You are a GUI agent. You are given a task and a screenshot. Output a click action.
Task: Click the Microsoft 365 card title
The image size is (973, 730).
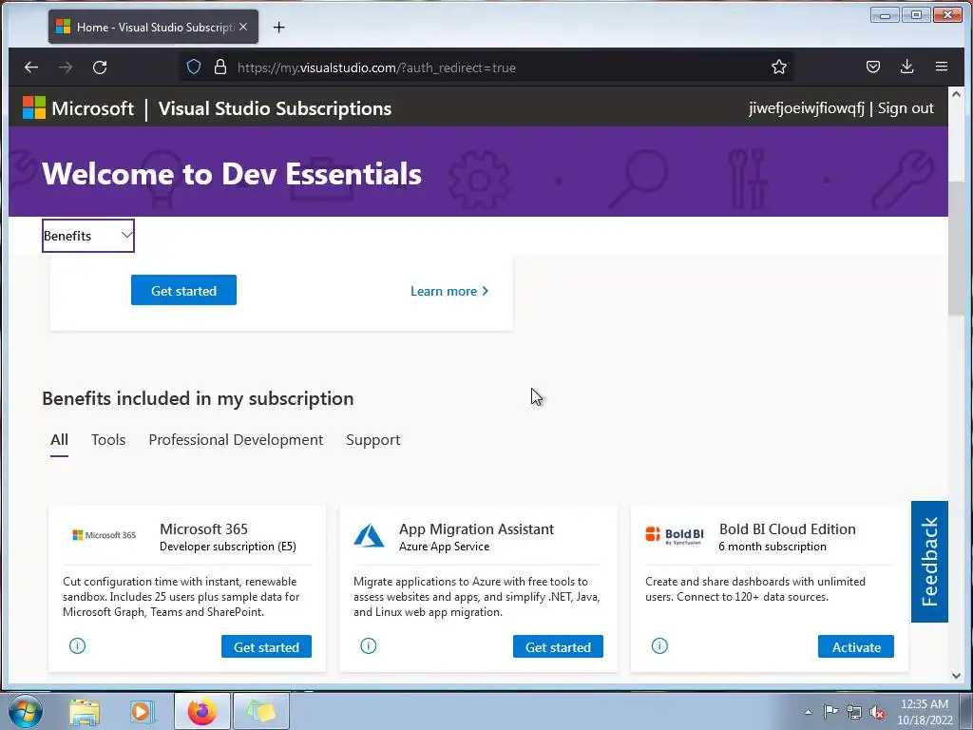(x=203, y=528)
